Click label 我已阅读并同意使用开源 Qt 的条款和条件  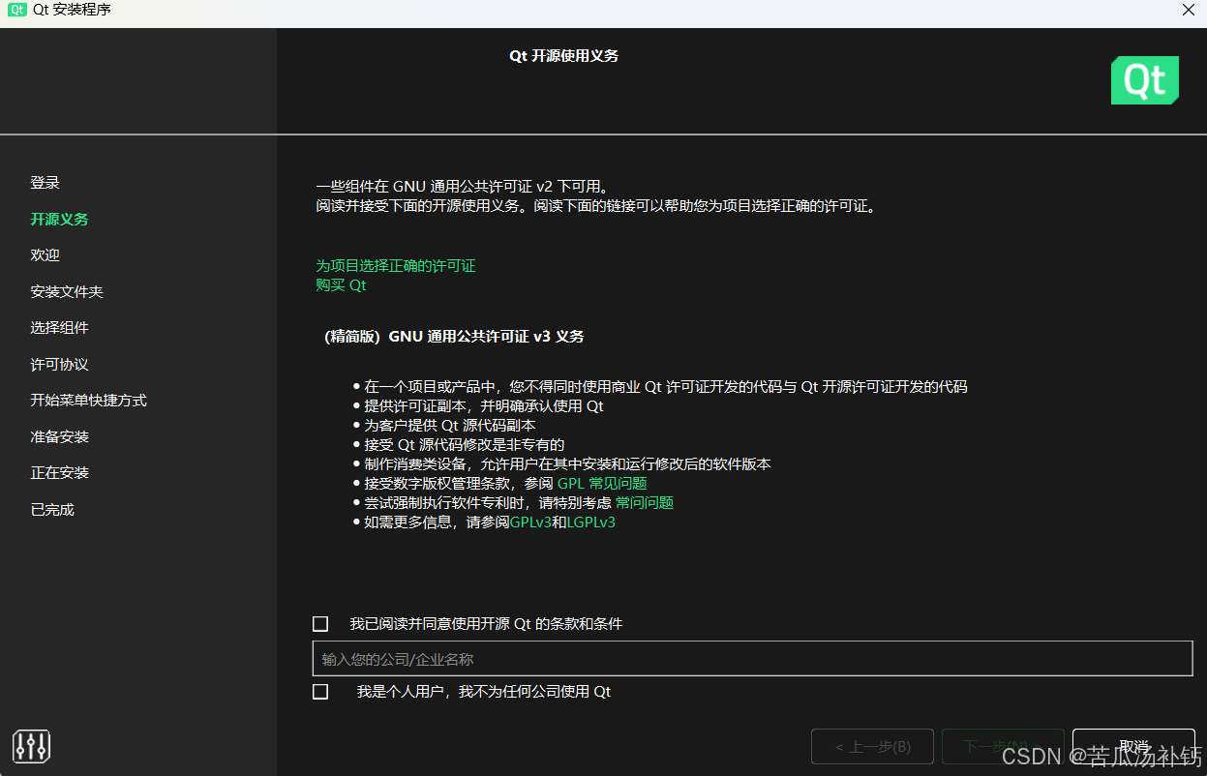click(486, 624)
